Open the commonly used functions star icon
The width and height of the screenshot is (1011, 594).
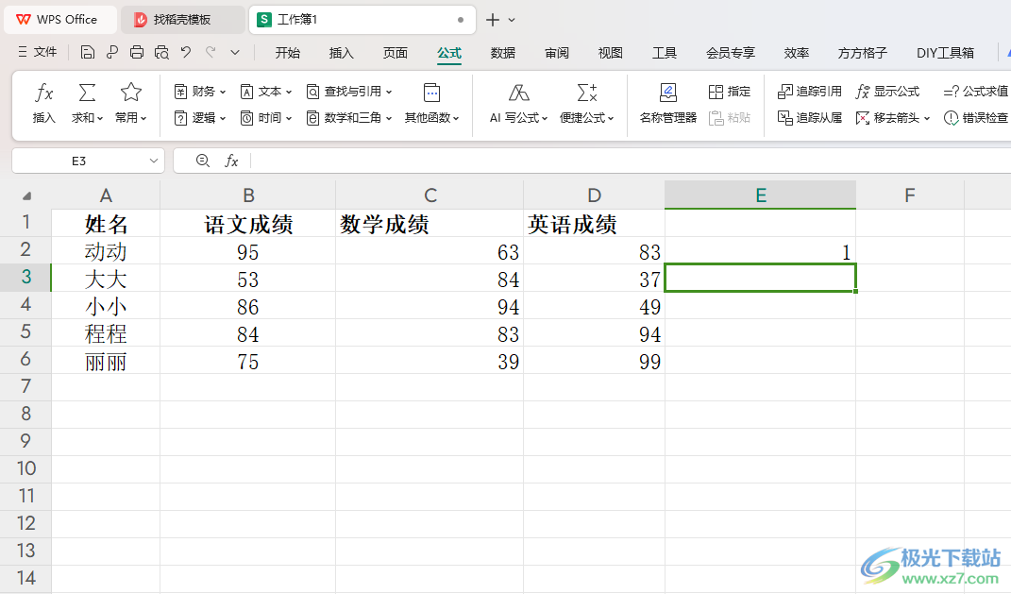131,93
